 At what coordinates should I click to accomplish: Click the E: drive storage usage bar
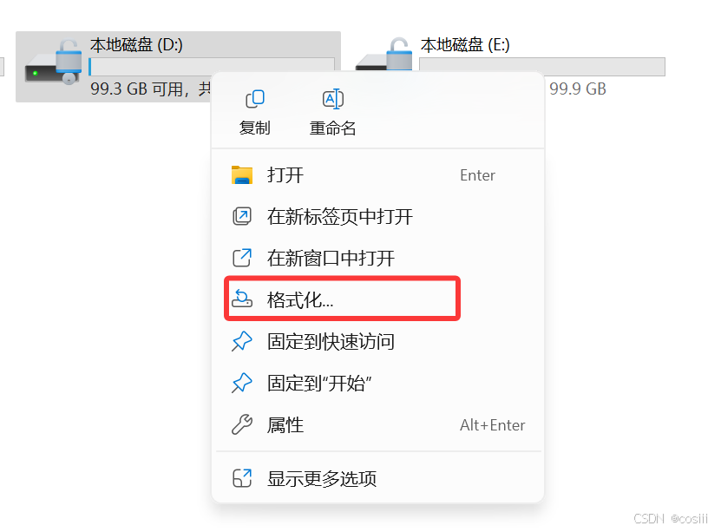542,67
